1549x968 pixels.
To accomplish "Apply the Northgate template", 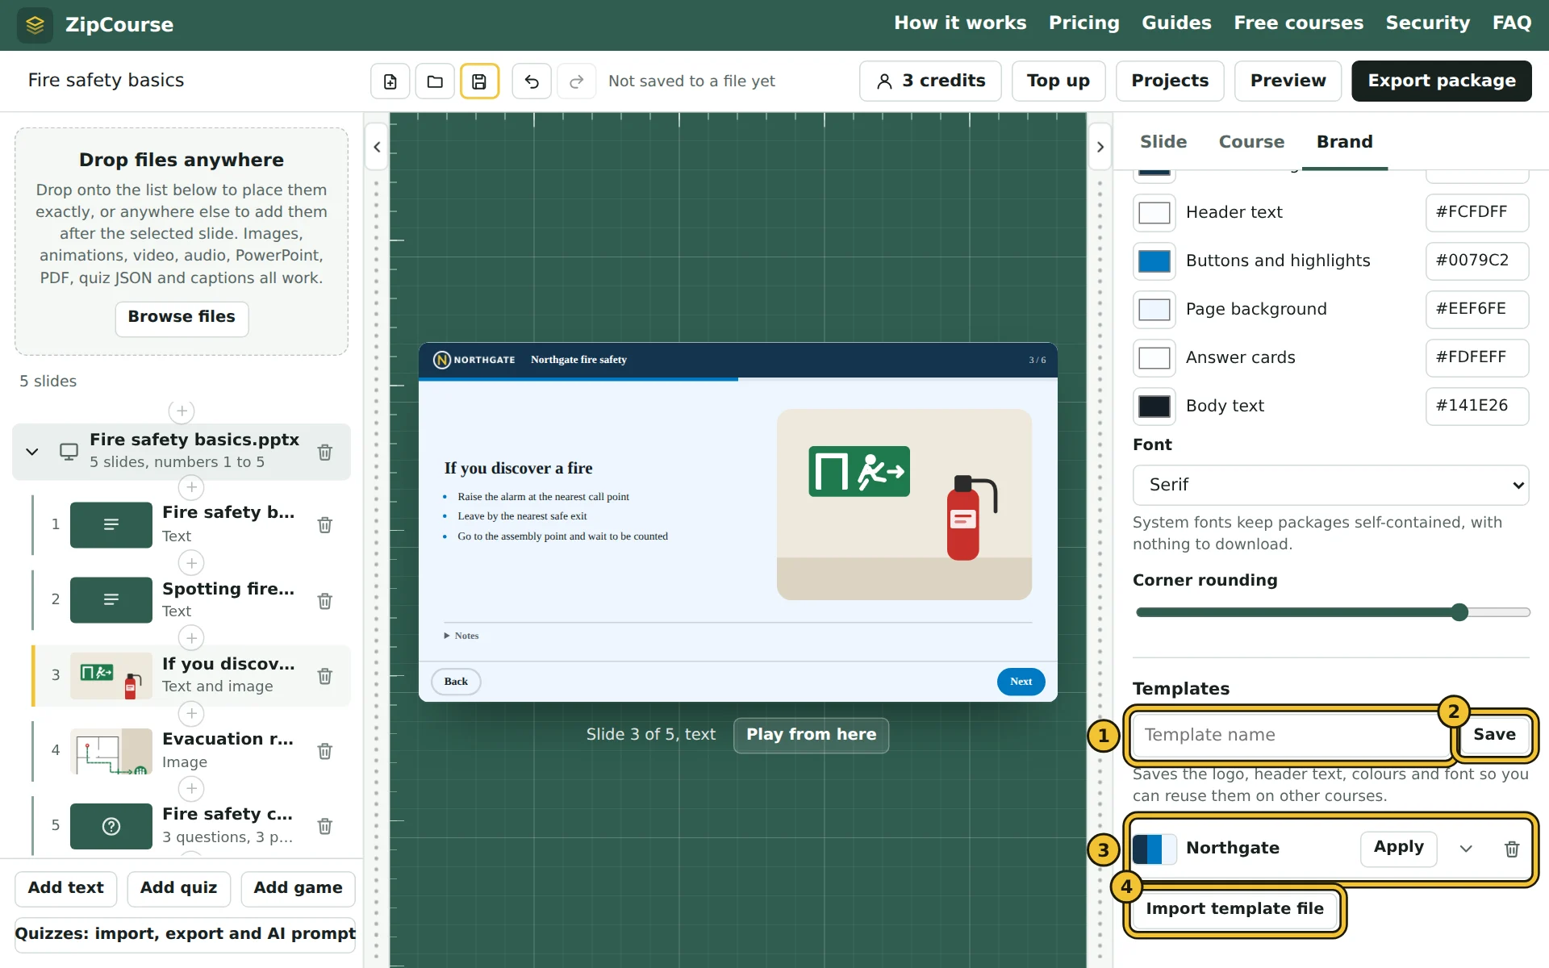I will [1398, 848].
